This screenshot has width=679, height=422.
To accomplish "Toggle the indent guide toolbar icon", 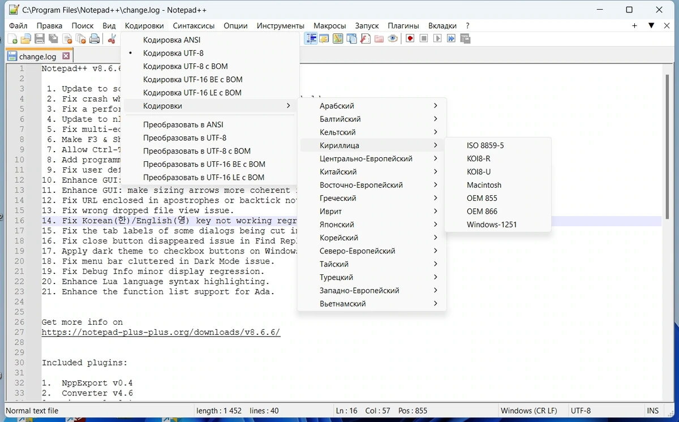I will tap(311, 39).
